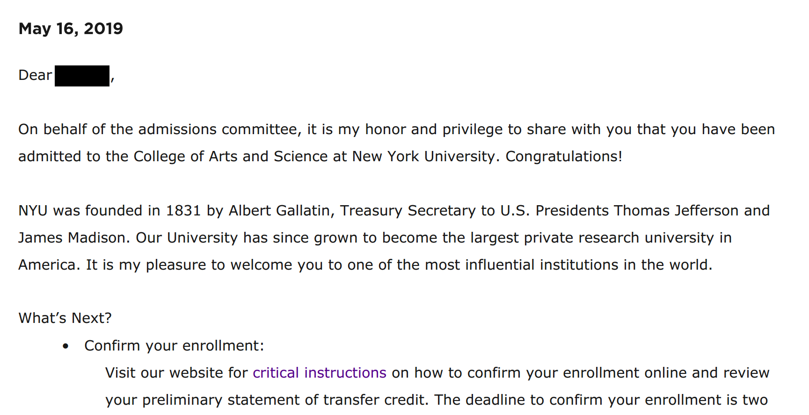Click the "New York University" text
The width and height of the screenshot is (809, 415).
[x=423, y=156]
